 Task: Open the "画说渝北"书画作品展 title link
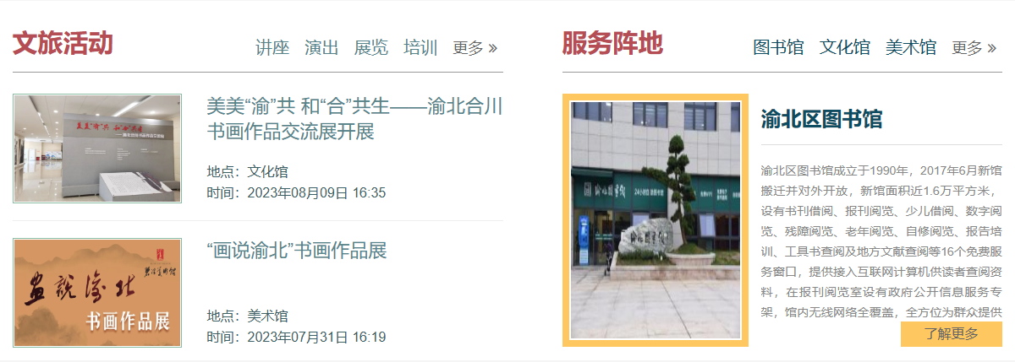(x=297, y=251)
